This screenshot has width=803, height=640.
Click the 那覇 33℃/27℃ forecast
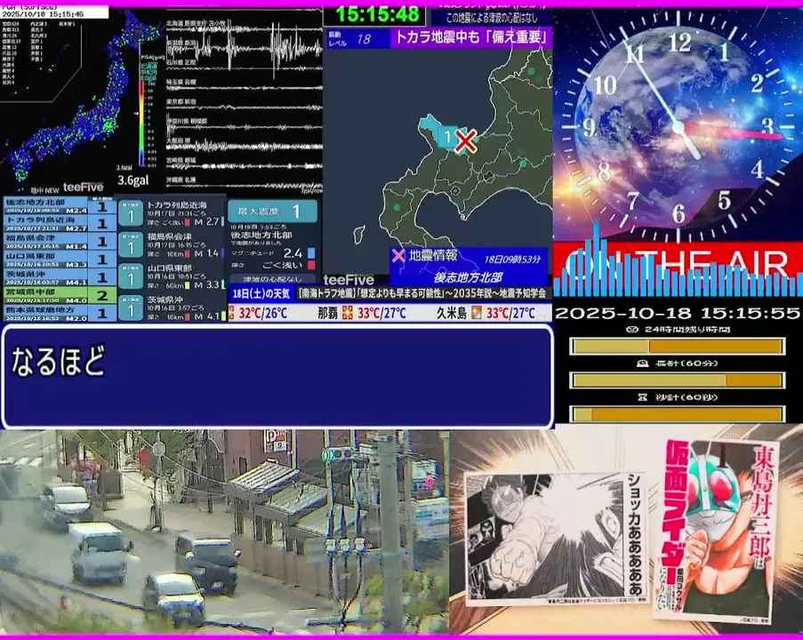(362, 313)
